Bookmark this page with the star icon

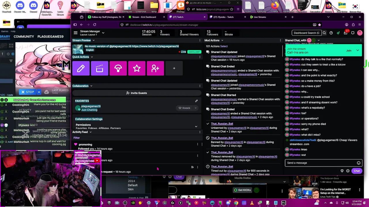(319, 25)
